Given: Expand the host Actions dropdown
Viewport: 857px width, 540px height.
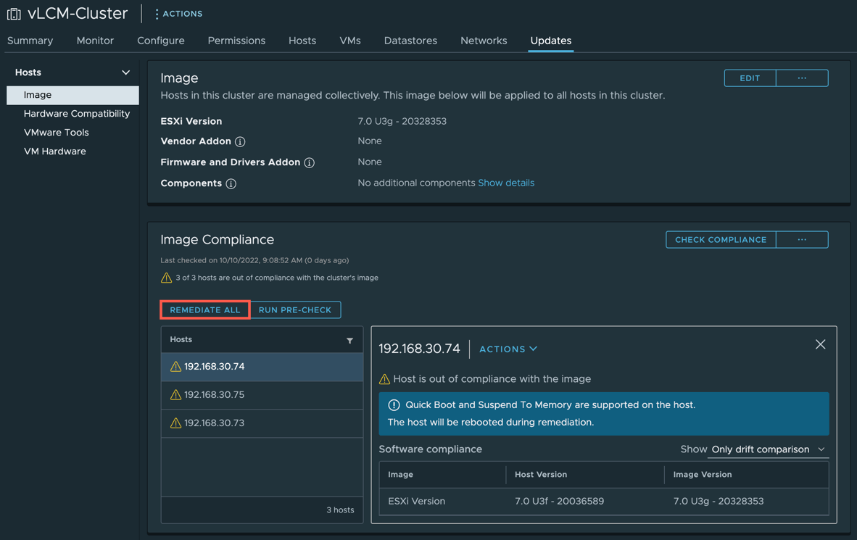Looking at the screenshot, I should click(508, 349).
